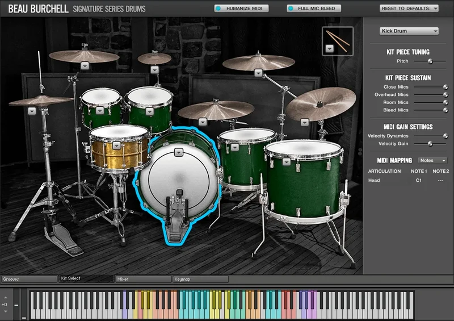Viewport: 454px width, 321px height.
Task: Open the first floor tom dropdown arrow
Action: coord(235,147)
